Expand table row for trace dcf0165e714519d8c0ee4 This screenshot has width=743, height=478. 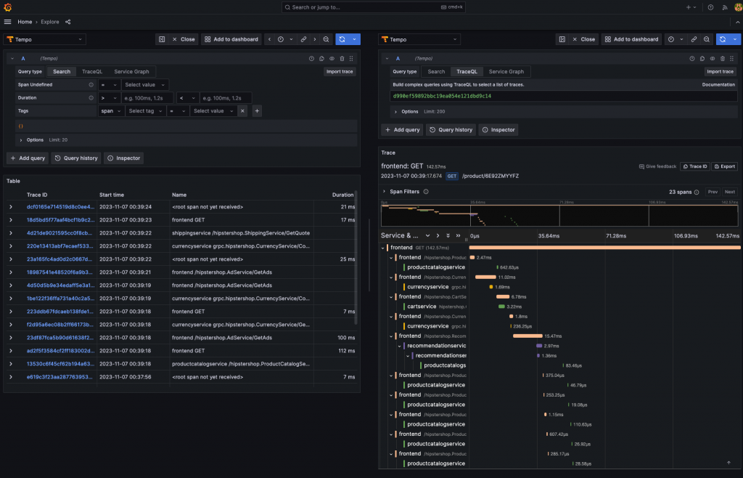point(11,207)
